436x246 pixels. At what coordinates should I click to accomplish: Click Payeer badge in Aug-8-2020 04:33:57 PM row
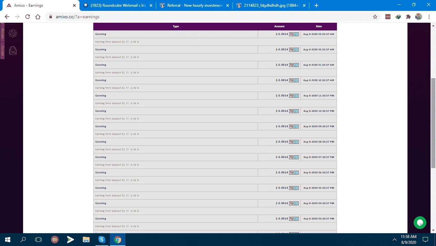coord(294,203)
